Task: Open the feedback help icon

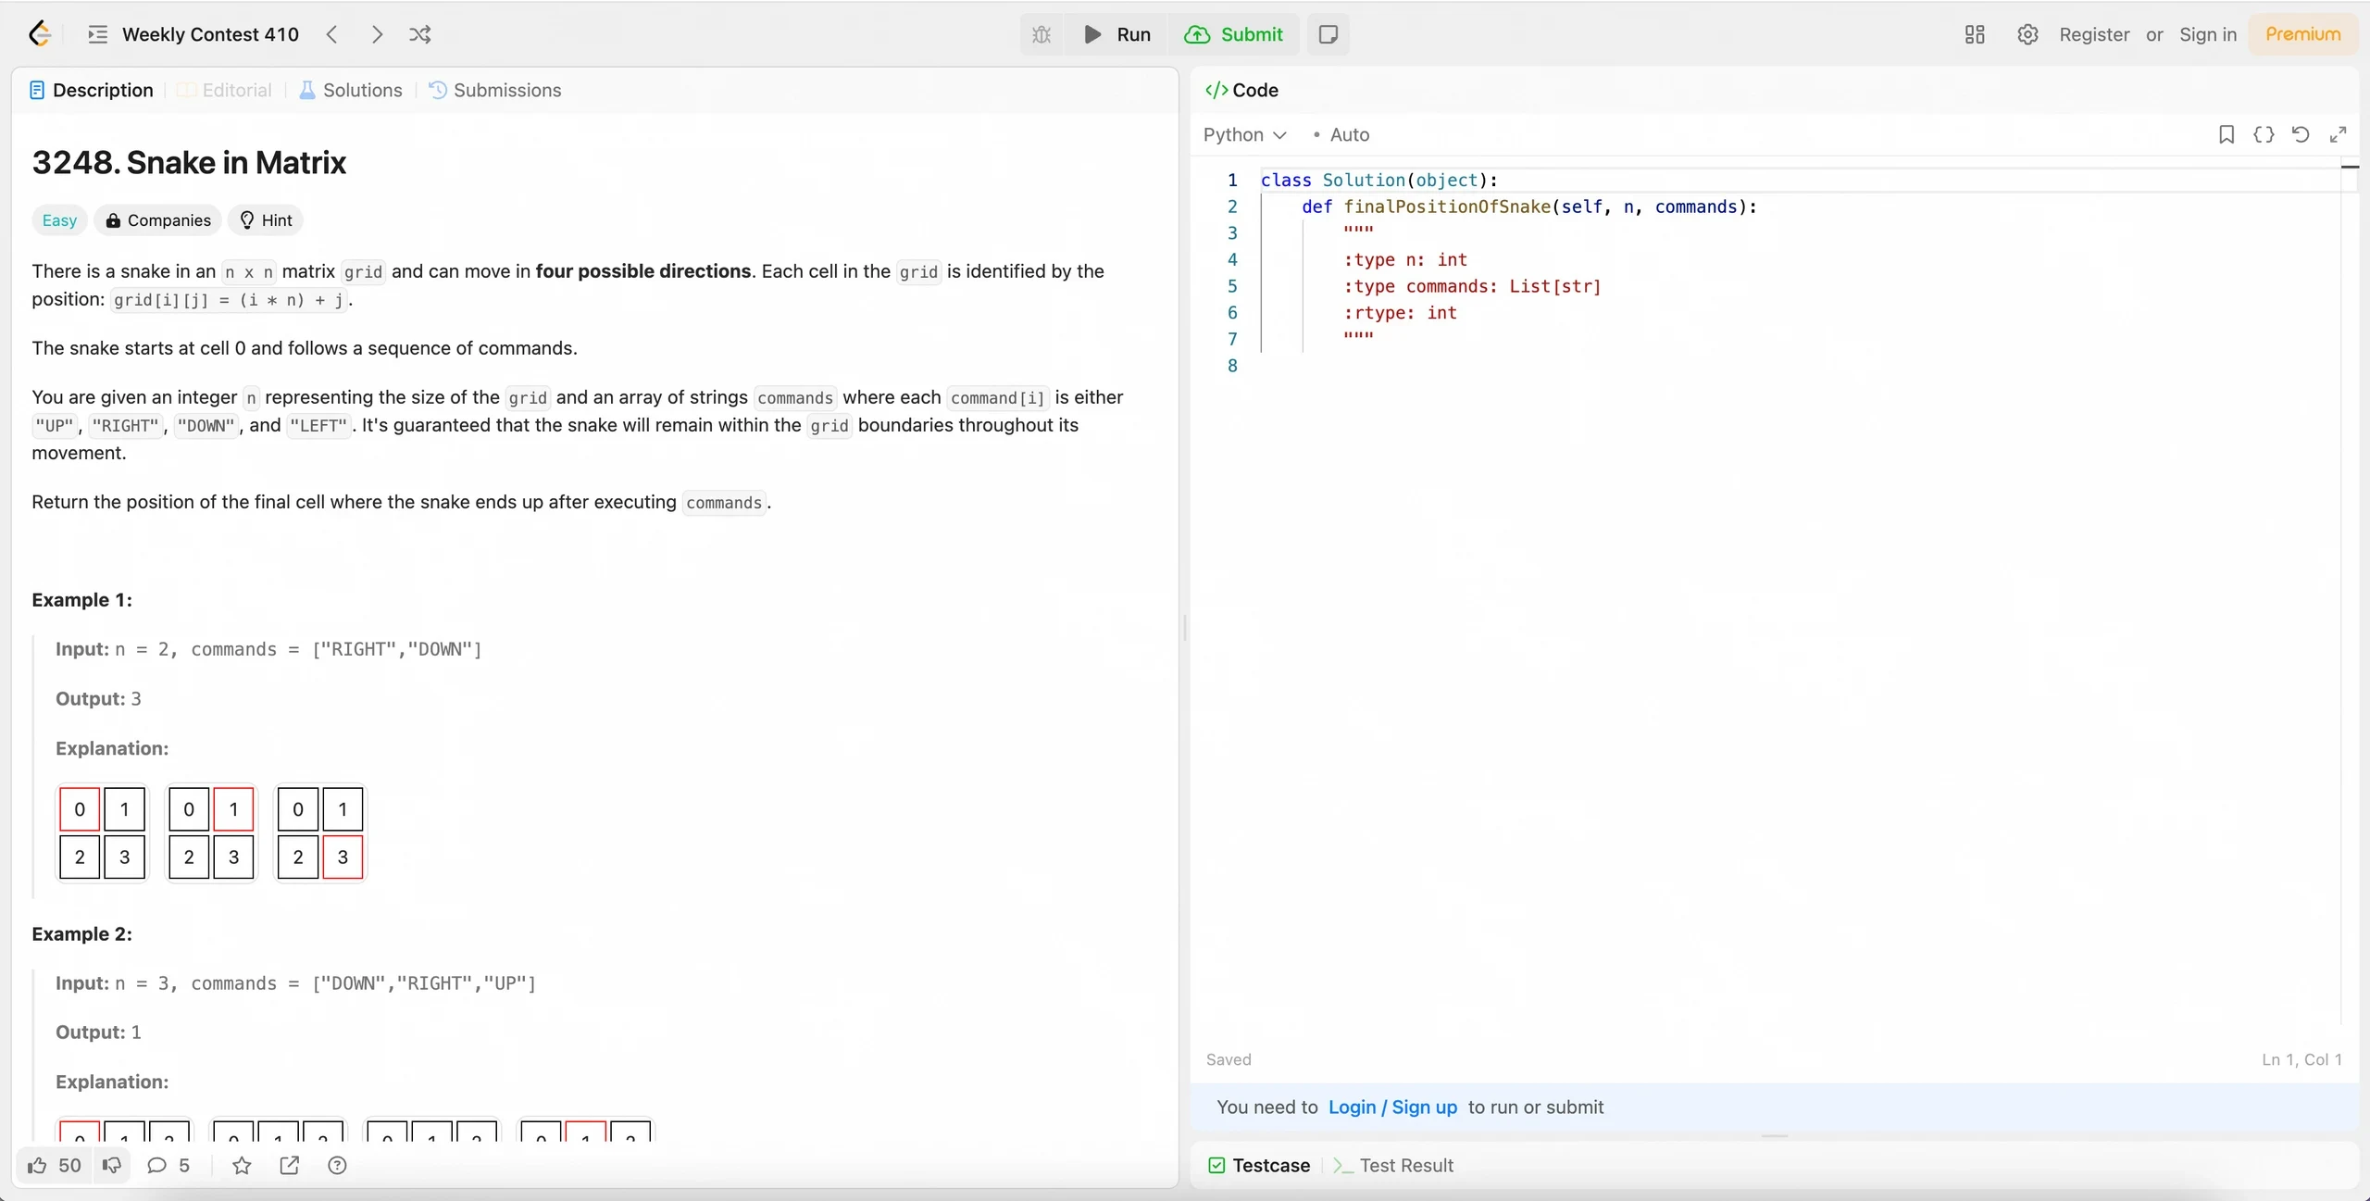Action: click(x=337, y=1165)
